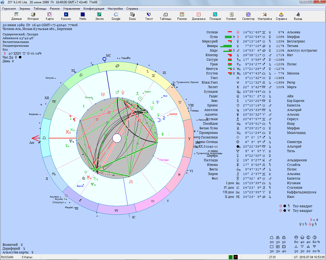Click the 'Альмутен карты' label

click(16, 252)
